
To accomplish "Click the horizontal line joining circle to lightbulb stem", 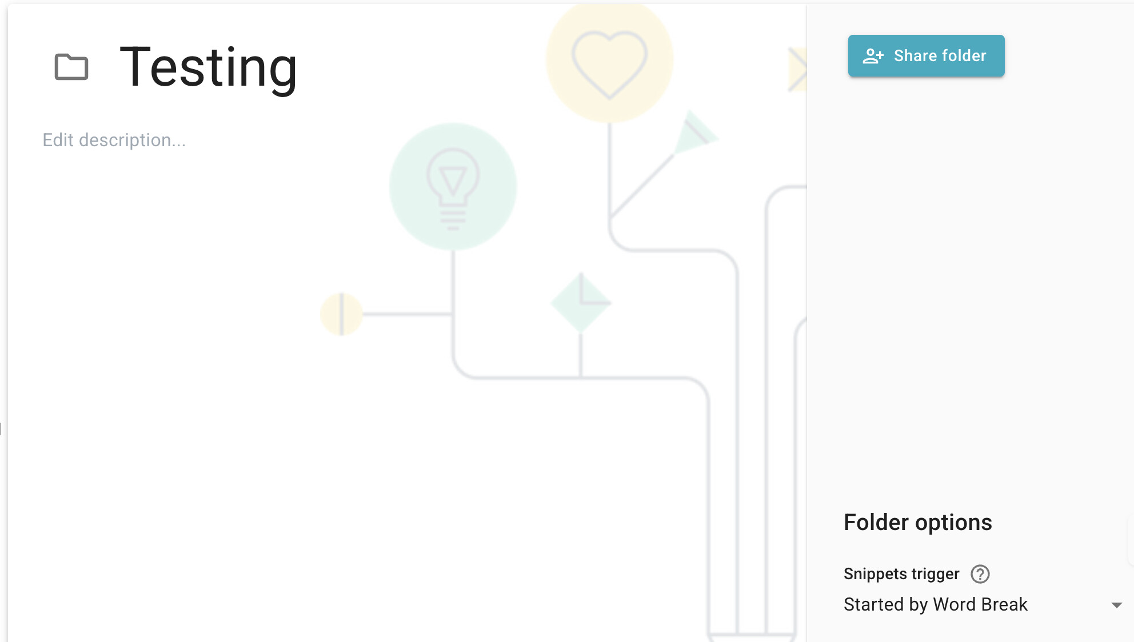I will coord(407,314).
